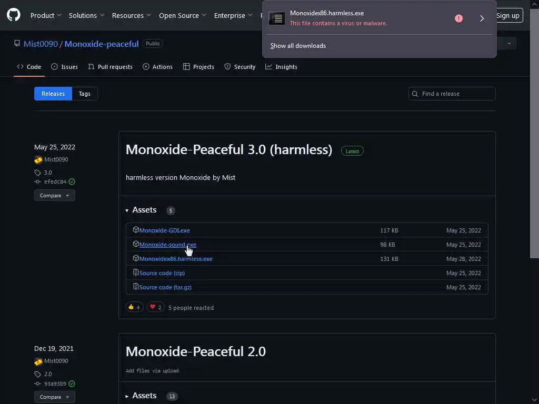Viewport: 539px width, 404px height.
Task: Click the verified checkmark beside efedc84
Action: (x=72, y=181)
